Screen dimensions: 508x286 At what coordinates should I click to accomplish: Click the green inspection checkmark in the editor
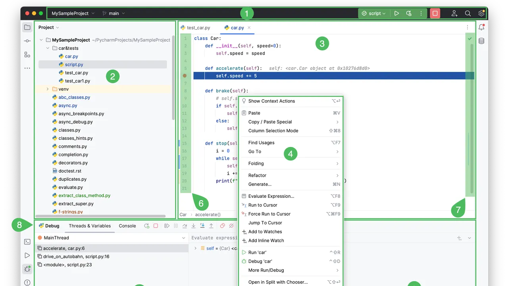(470, 39)
